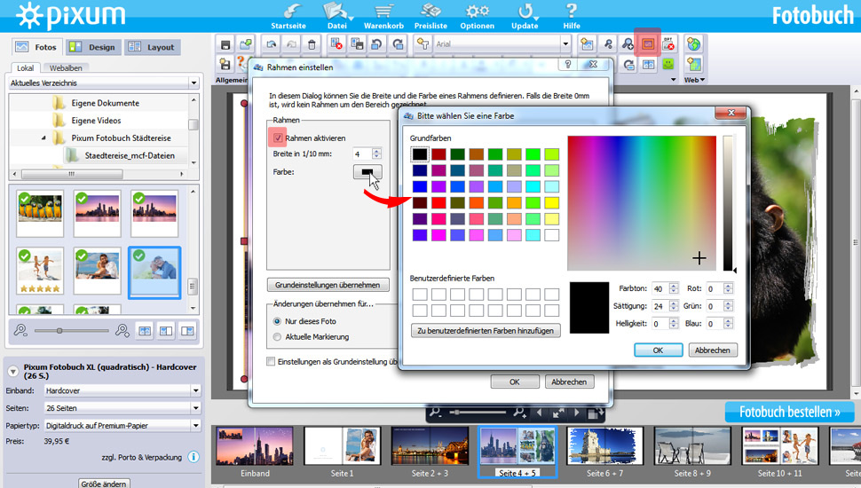The image size is (861, 488).
Task: Click the highlighted frame settings icon
Action: tap(648, 43)
